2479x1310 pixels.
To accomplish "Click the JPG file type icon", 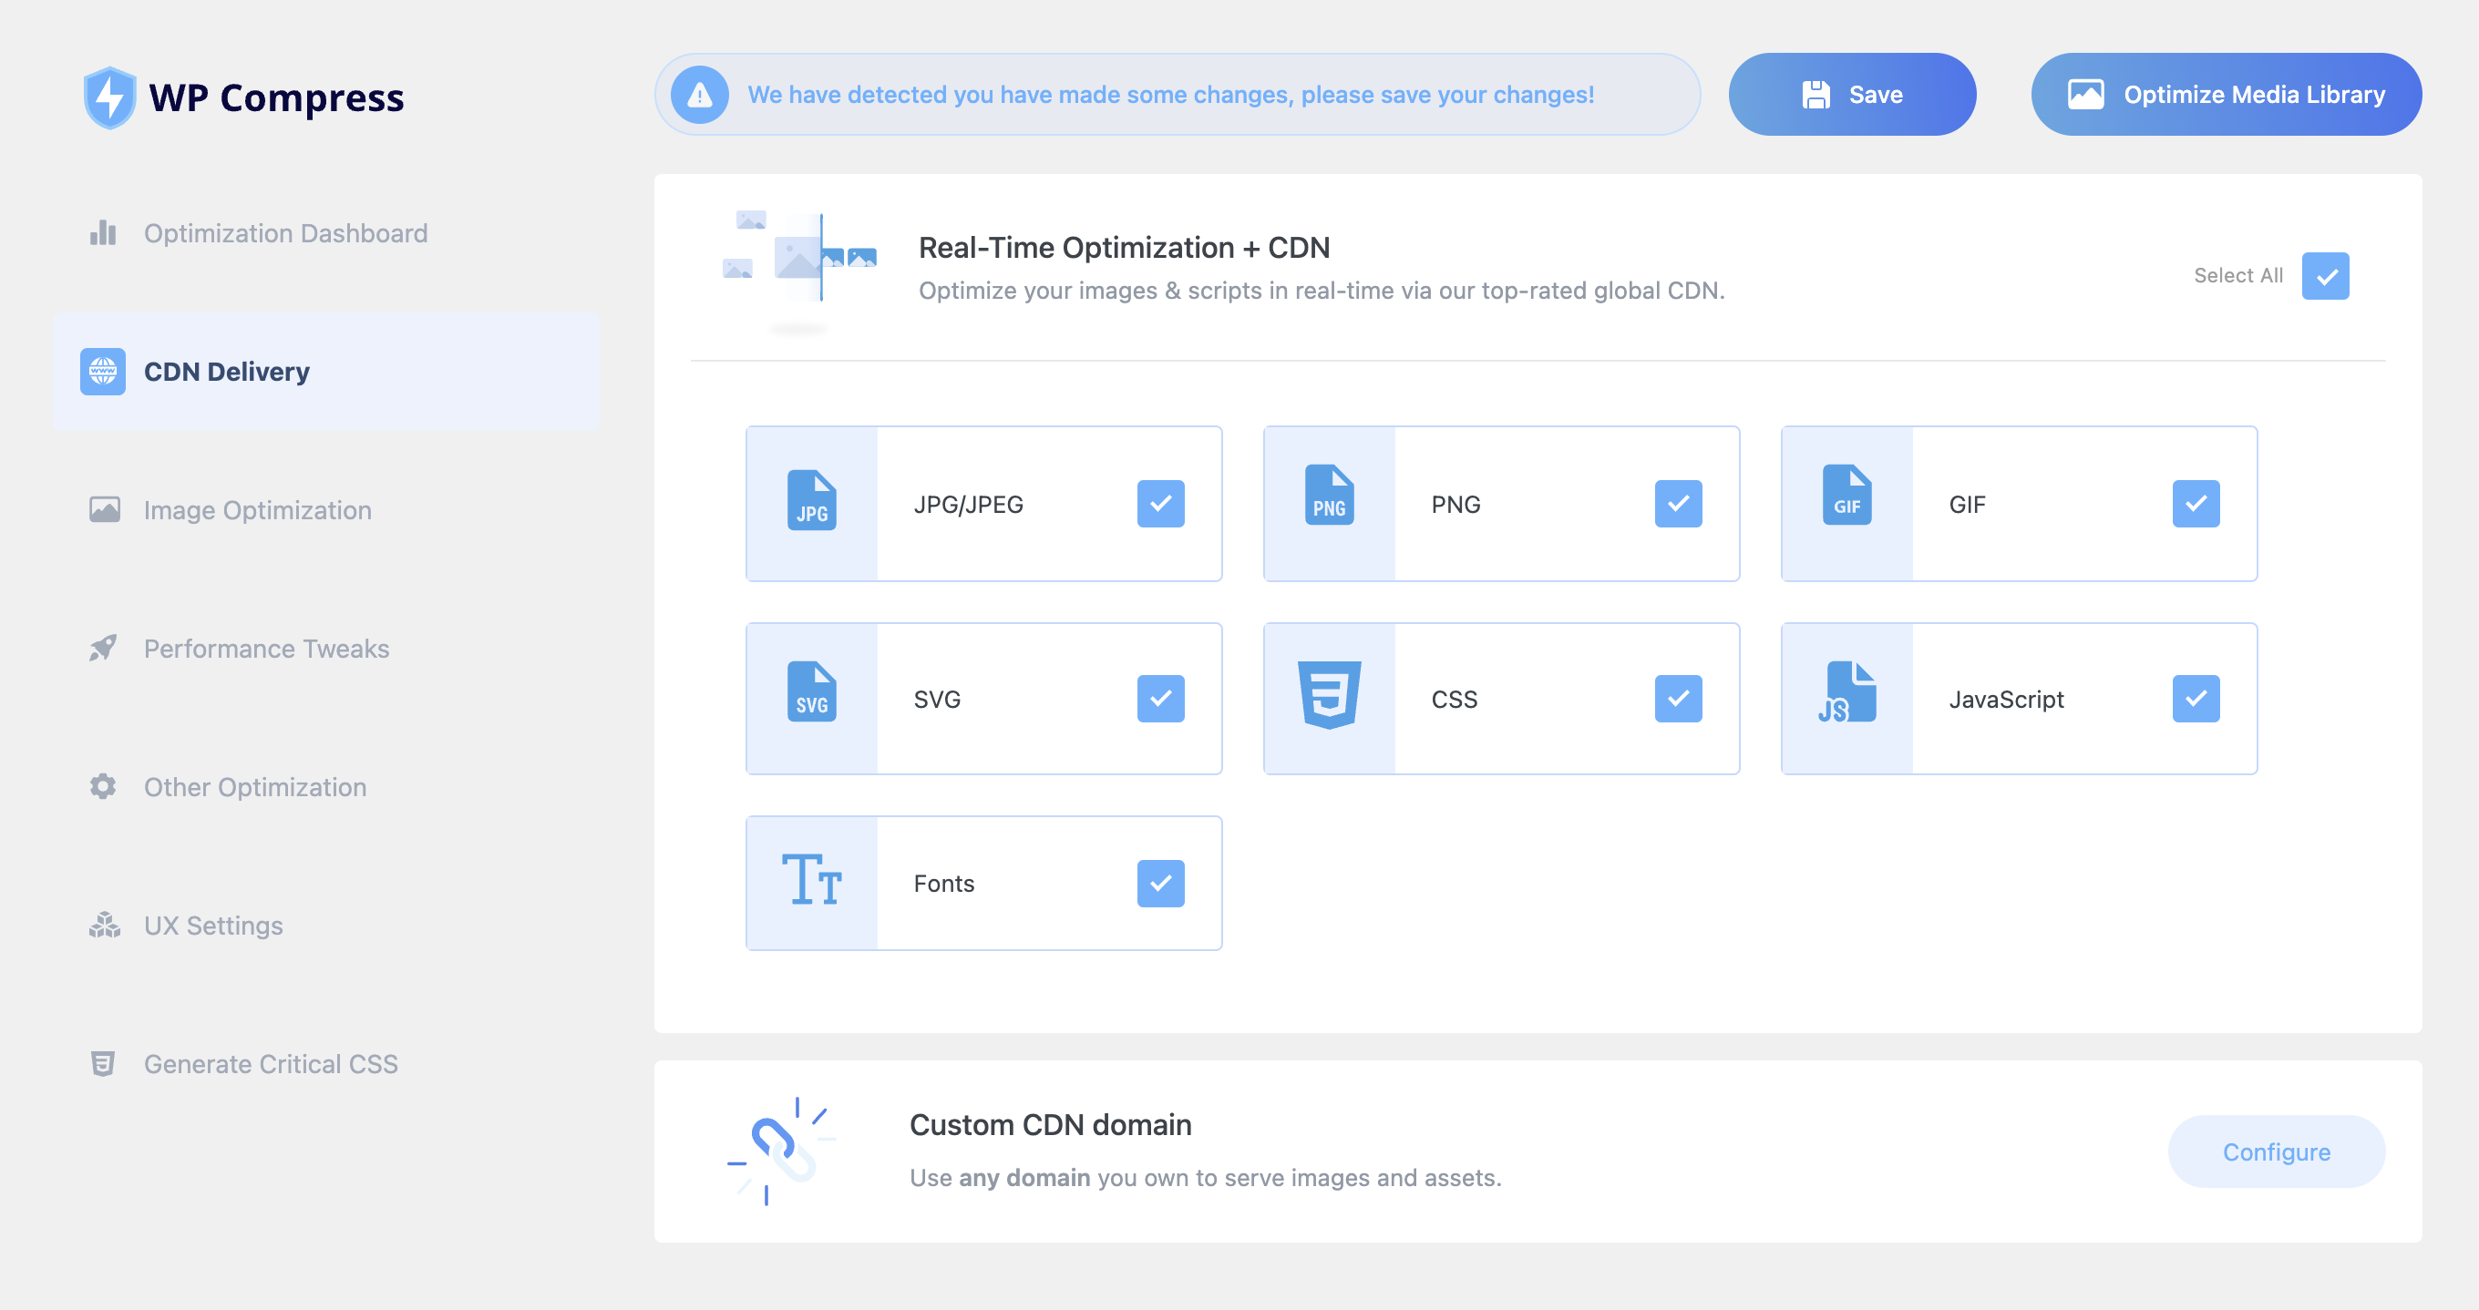I will pyautogui.click(x=811, y=500).
